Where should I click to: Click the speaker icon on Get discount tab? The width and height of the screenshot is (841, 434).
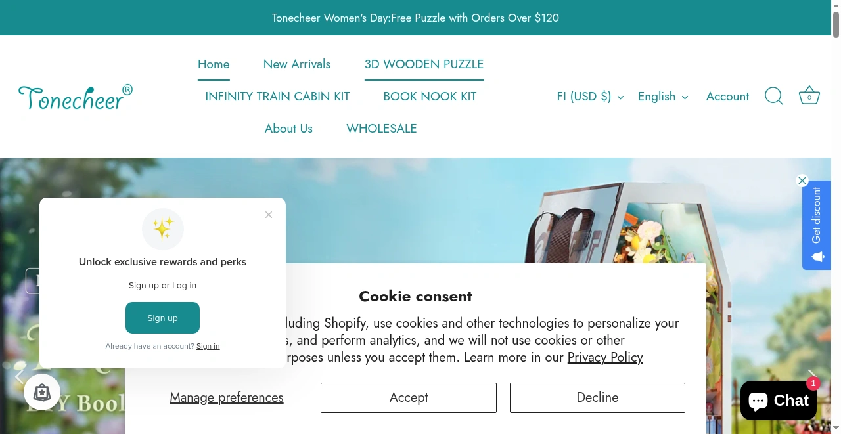point(816,257)
